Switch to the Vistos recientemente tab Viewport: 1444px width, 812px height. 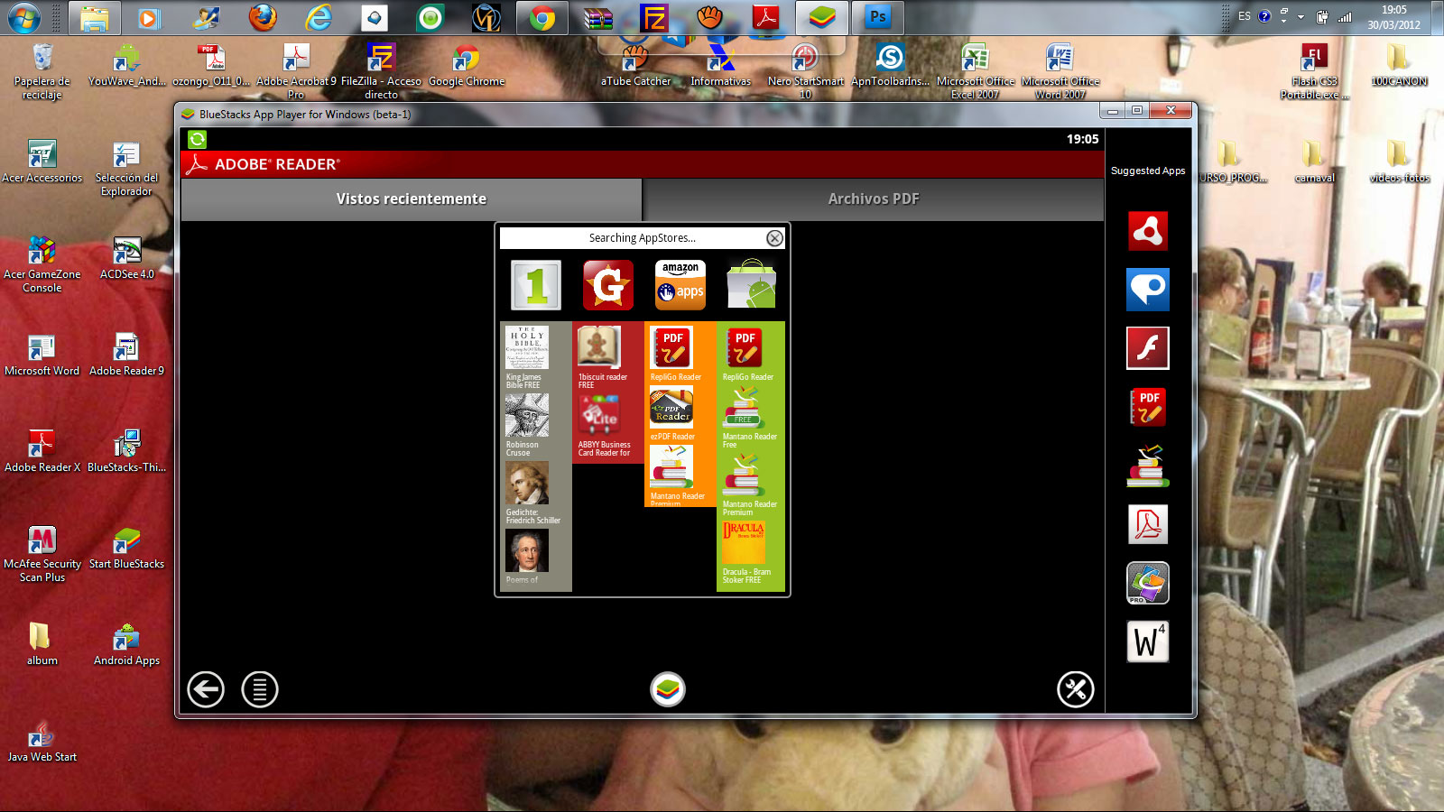[x=412, y=199]
